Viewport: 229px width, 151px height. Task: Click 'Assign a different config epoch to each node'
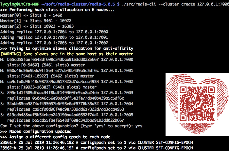tap(60, 137)
